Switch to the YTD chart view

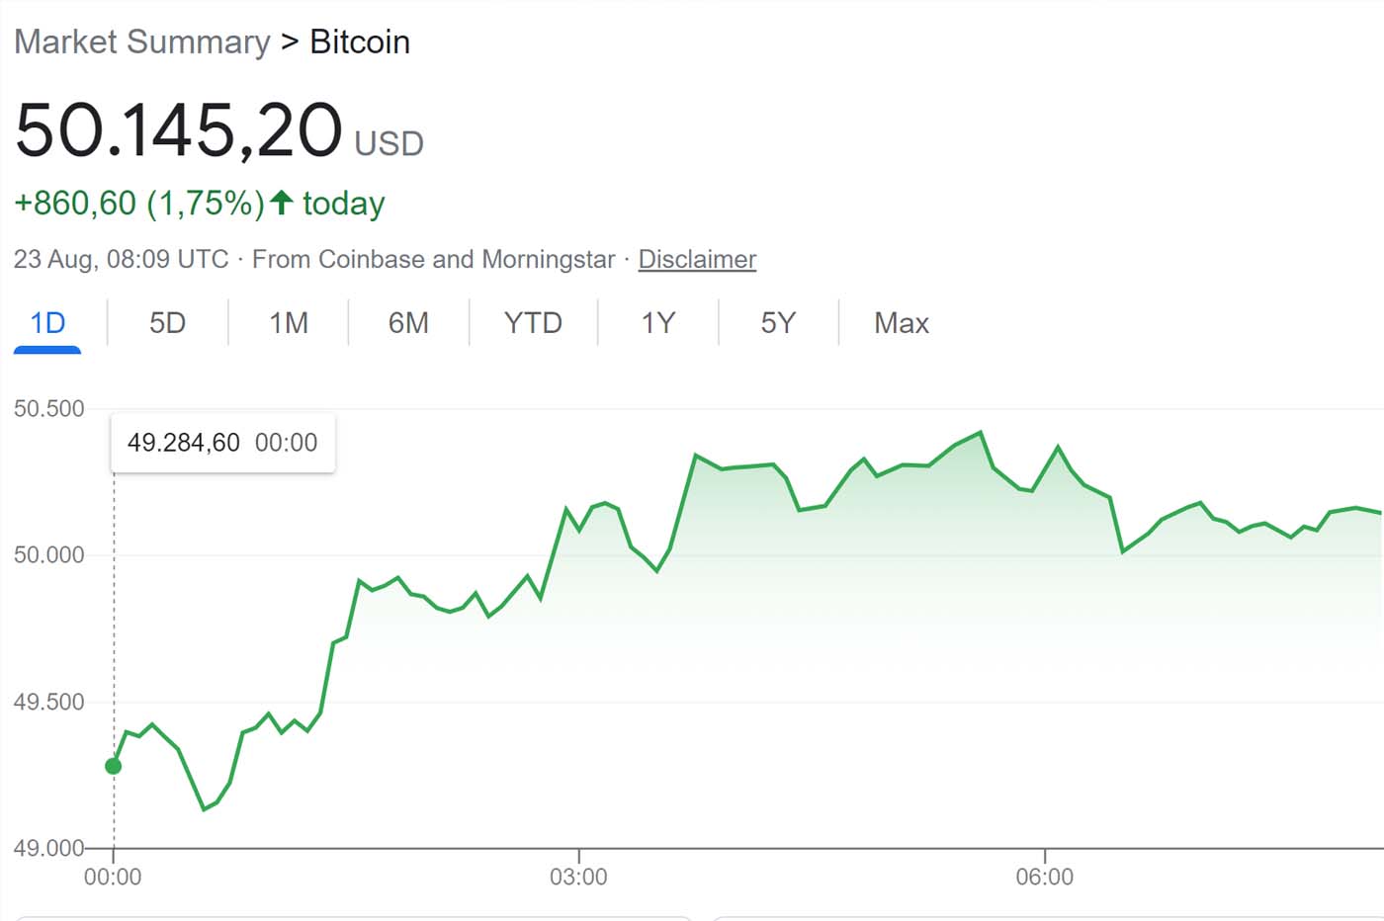pos(533,323)
